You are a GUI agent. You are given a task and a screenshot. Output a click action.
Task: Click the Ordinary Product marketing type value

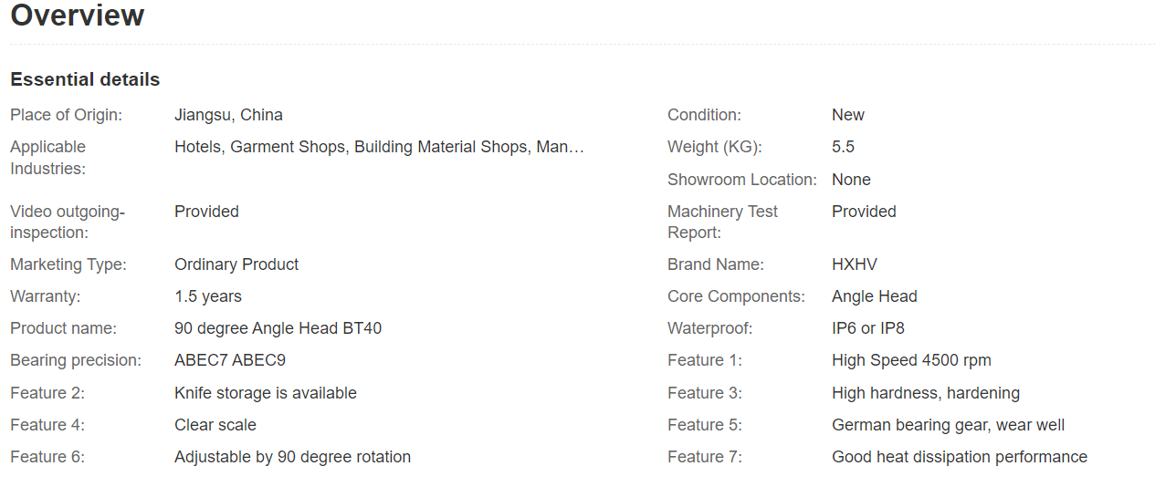point(236,264)
